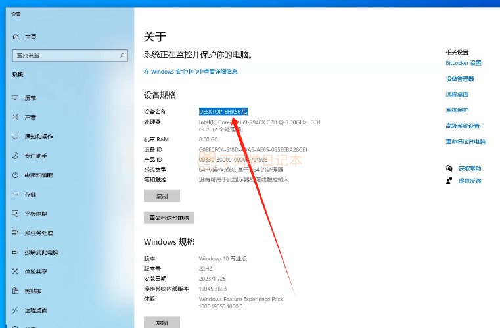
Task: Click 复制 button under 设备规格
Action: click(162, 196)
